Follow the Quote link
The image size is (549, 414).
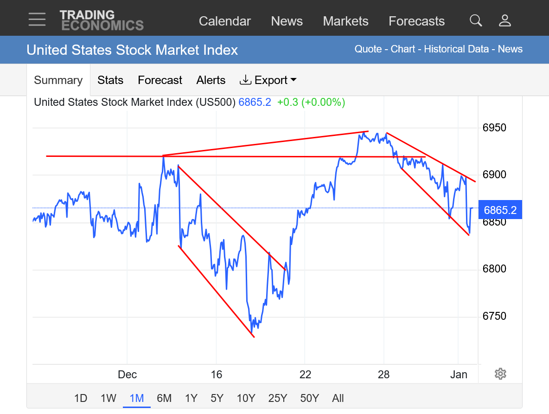[368, 49]
